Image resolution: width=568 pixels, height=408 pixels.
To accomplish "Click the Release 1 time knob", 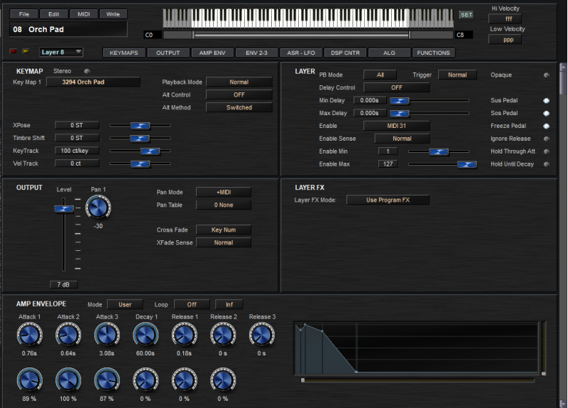I will 184,334.
